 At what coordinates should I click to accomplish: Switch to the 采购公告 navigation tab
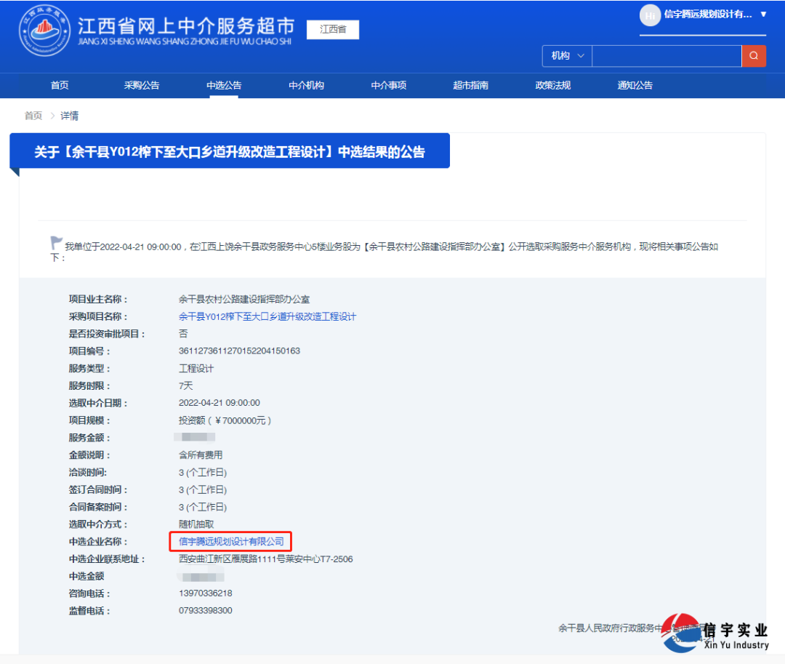click(141, 85)
